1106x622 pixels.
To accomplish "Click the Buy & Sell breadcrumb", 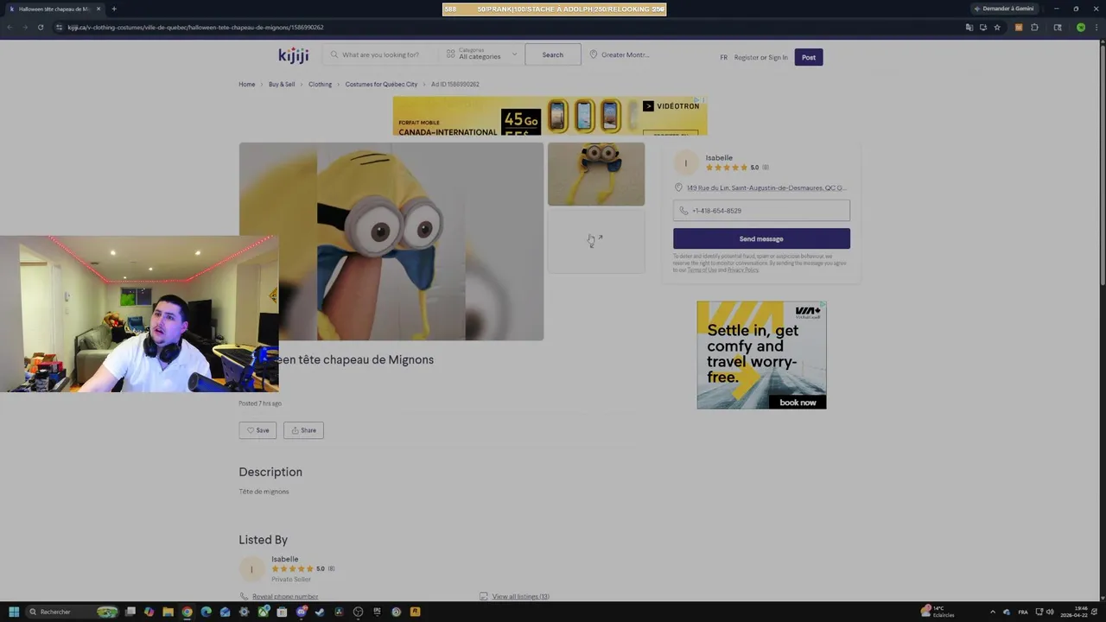I will (x=282, y=85).
